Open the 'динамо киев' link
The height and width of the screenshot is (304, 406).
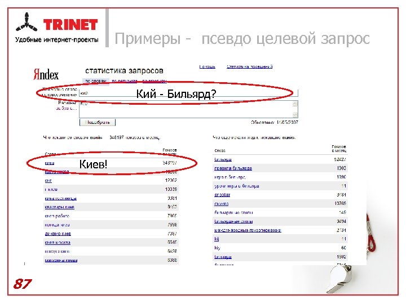pos(58,234)
